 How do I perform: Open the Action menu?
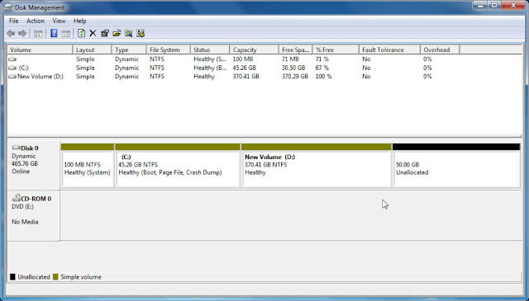36,21
